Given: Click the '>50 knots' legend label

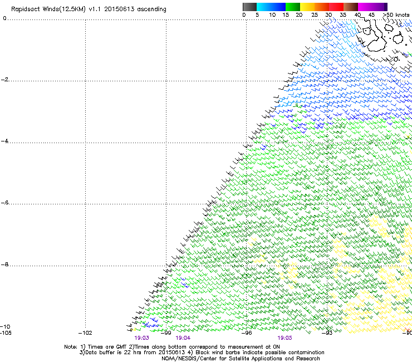Looking at the screenshot, I should click(x=396, y=15).
